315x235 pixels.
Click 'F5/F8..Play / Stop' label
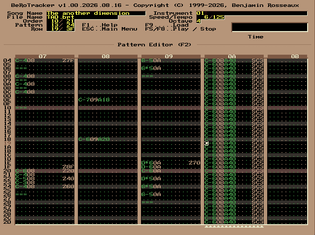pos(180,29)
